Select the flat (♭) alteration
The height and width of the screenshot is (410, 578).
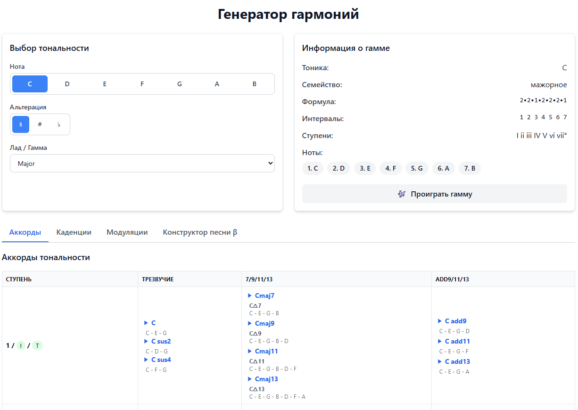coord(59,125)
